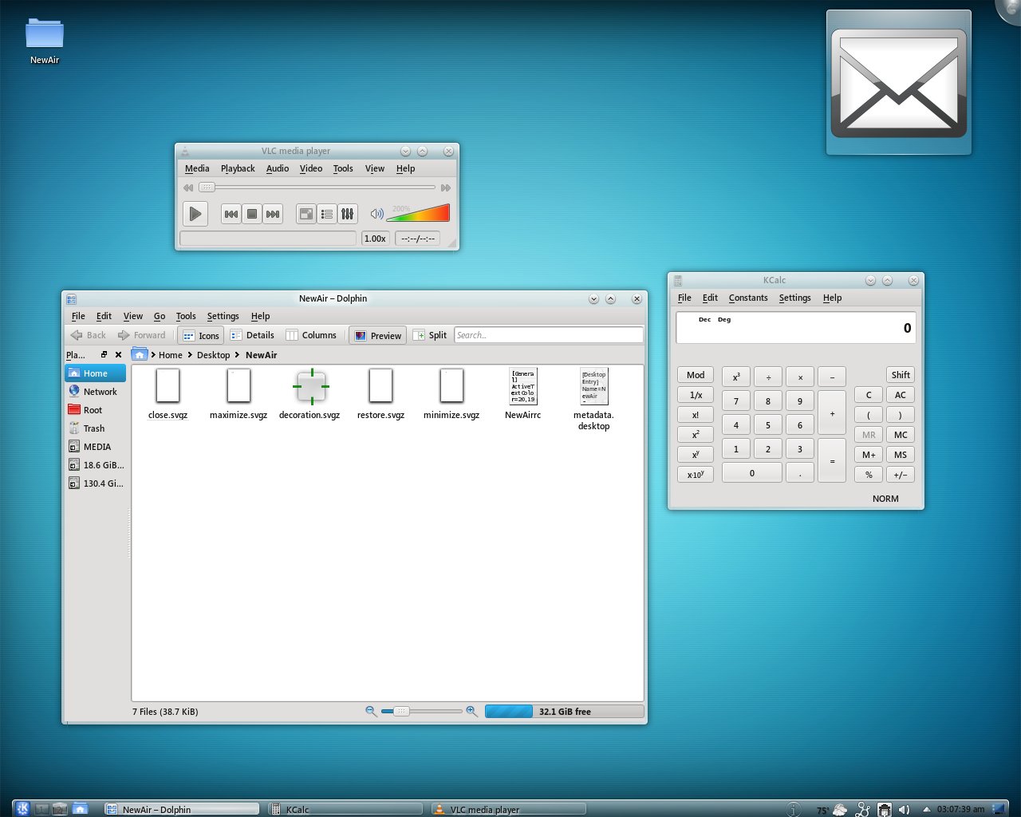Select metadata.desktop file icon

click(593, 386)
